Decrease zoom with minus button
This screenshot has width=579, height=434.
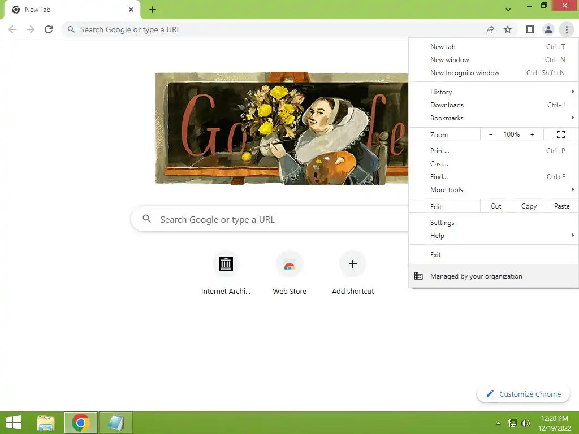pyautogui.click(x=491, y=134)
